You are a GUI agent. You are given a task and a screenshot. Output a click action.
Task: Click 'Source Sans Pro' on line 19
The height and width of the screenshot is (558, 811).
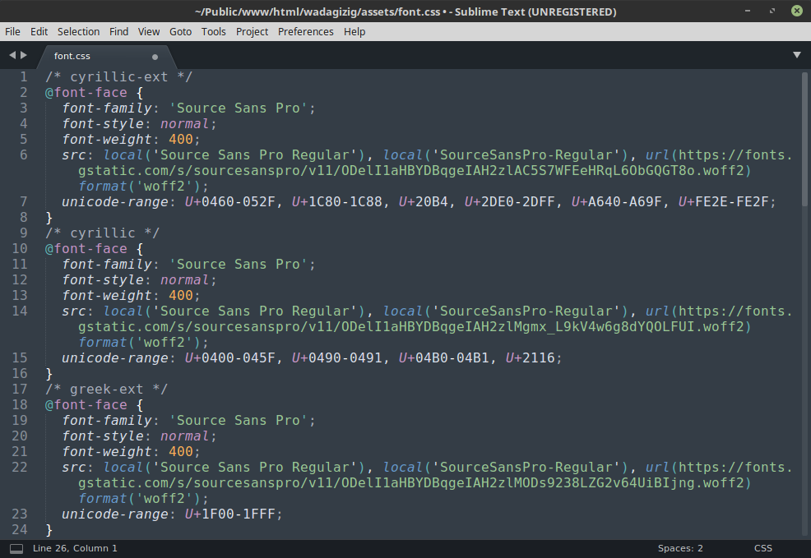(x=239, y=421)
